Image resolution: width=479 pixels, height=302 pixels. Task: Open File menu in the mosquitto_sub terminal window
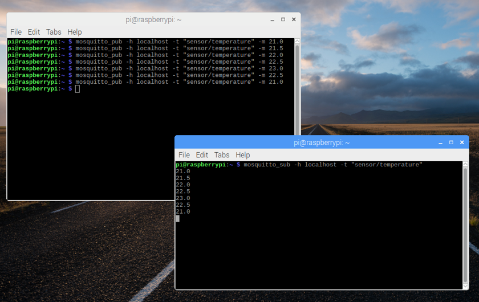(x=184, y=155)
